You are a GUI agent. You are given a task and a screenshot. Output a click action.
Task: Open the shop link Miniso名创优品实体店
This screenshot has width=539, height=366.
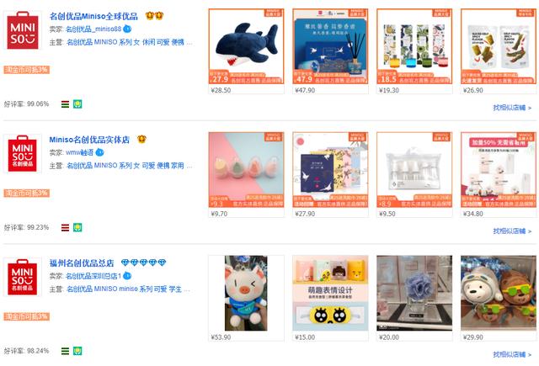[89, 140]
